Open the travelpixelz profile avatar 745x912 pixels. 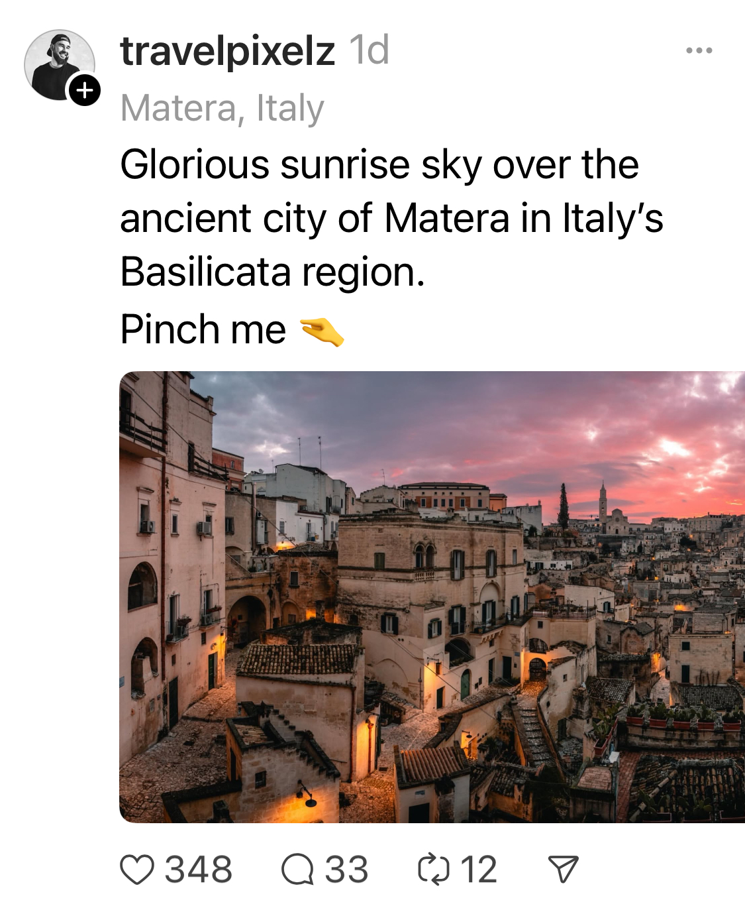(x=59, y=65)
